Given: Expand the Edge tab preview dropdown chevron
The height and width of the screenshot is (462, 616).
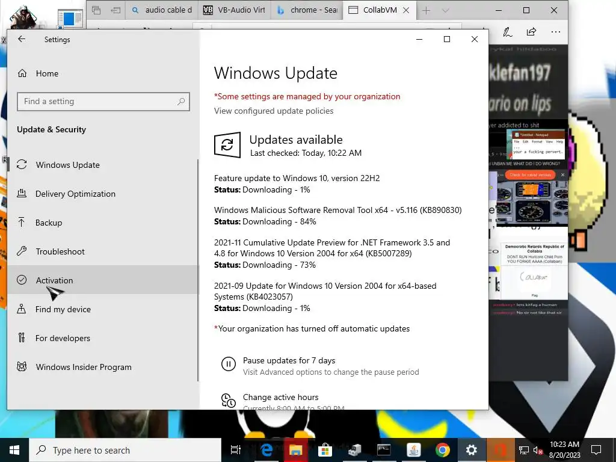Looking at the screenshot, I should point(445,10).
